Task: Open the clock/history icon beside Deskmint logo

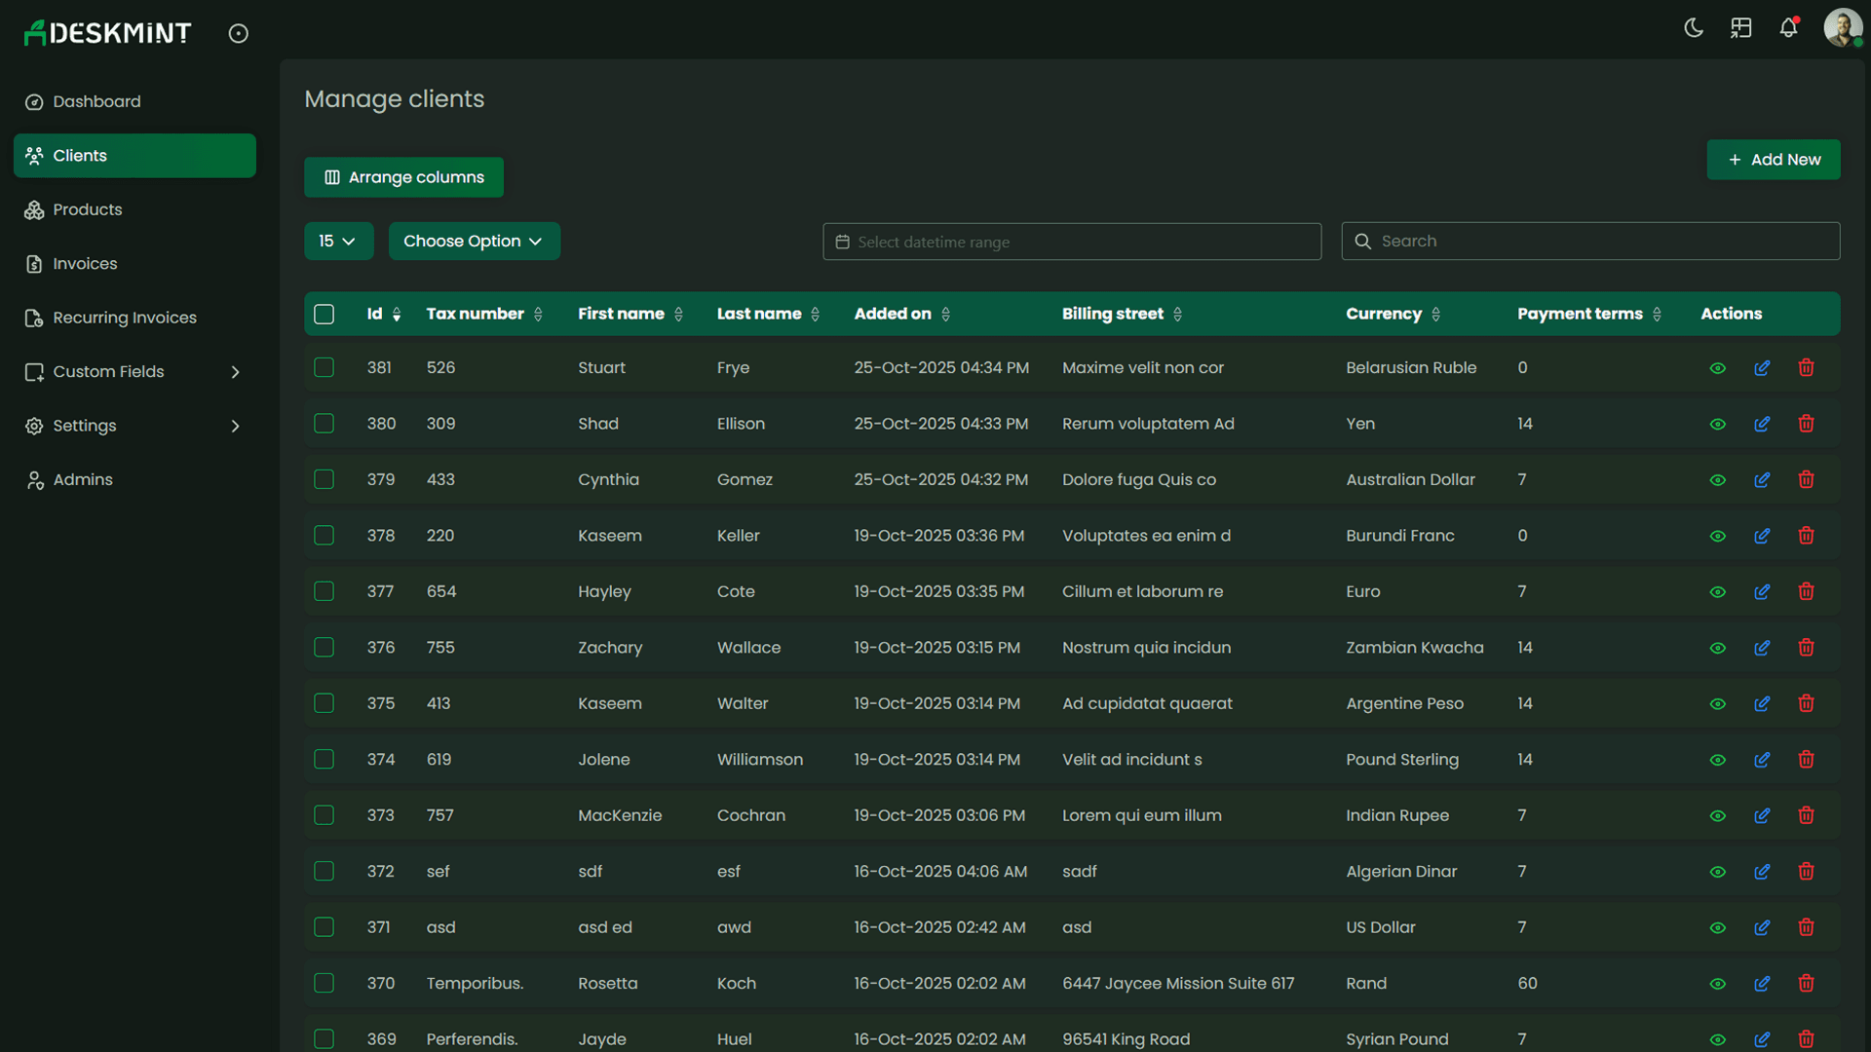Action: [238, 32]
